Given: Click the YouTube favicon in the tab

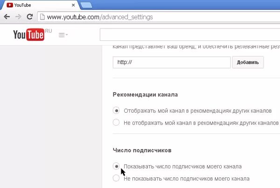Looking at the screenshot, I should [x=10, y=5].
